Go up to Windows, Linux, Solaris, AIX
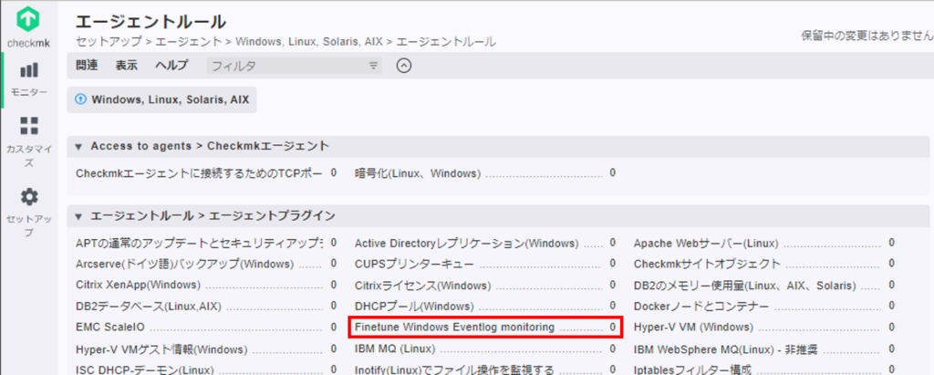 162,99
